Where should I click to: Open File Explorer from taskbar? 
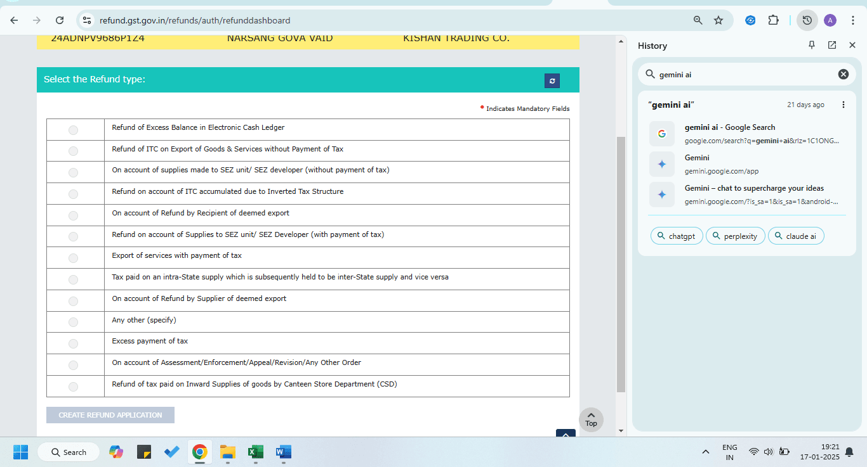(228, 452)
